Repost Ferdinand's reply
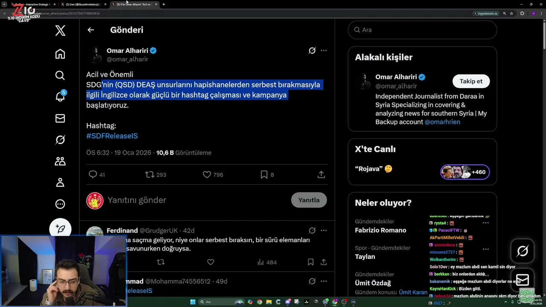 point(161,262)
